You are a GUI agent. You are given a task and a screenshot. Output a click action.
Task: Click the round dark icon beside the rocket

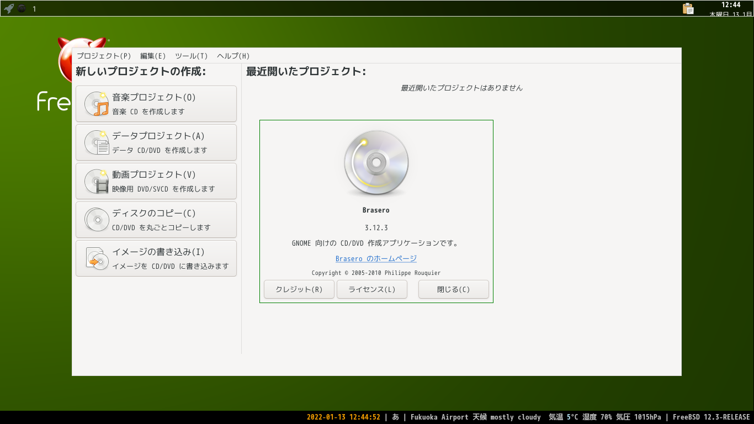point(22,8)
